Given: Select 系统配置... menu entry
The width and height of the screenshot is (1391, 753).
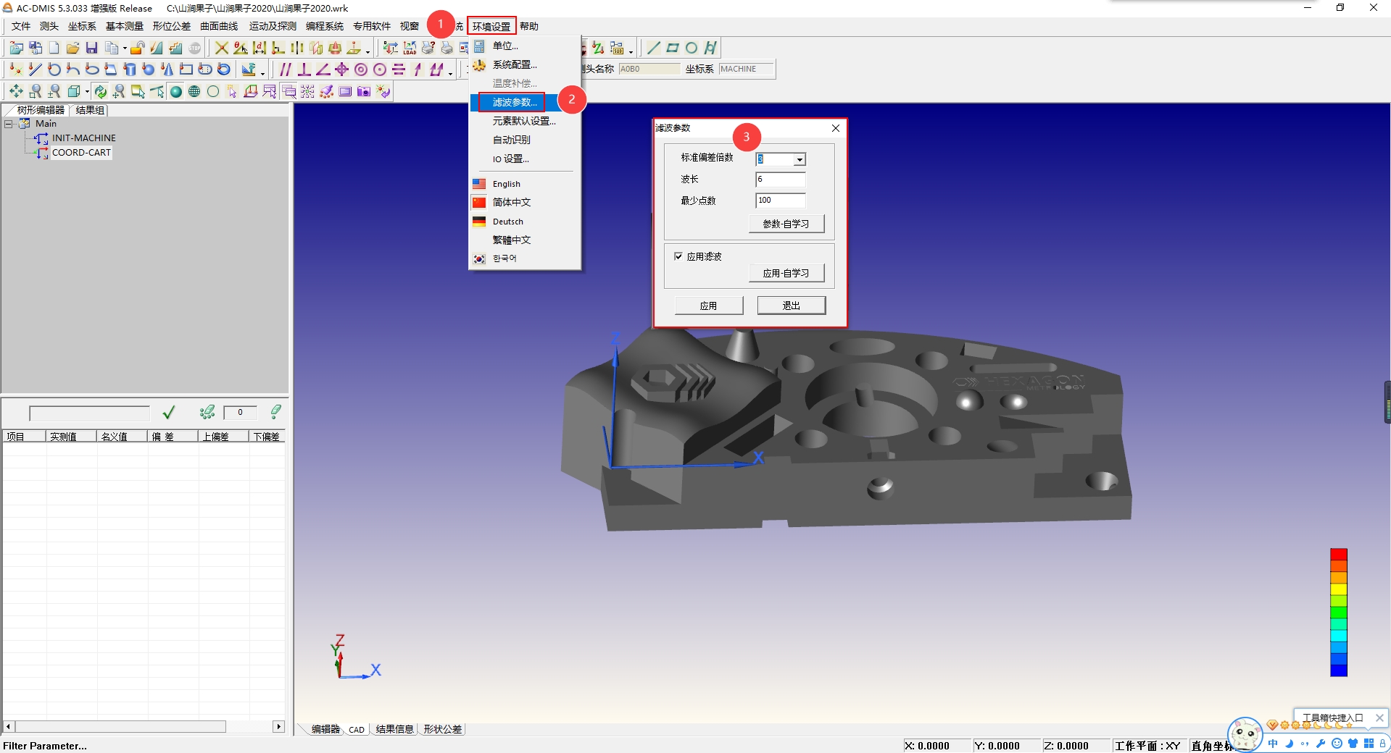Looking at the screenshot, I should [515, 64].
